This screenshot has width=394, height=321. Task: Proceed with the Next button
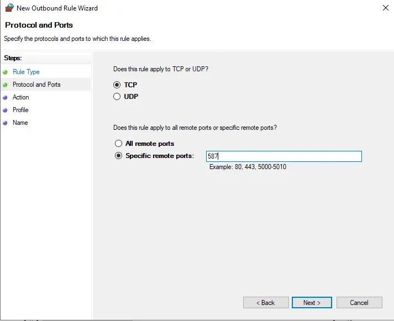click(312, 303)
